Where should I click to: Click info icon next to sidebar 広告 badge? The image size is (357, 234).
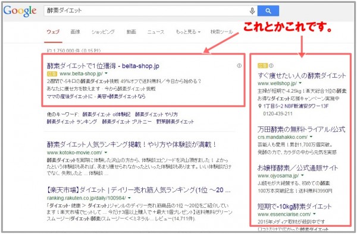271,66
